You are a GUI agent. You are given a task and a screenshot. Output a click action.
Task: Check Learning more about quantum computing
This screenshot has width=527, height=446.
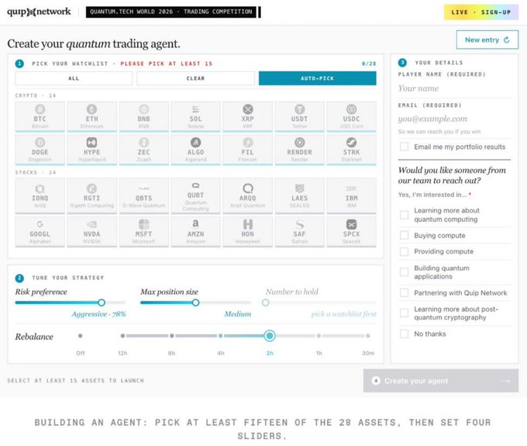[x=405, y=215]
